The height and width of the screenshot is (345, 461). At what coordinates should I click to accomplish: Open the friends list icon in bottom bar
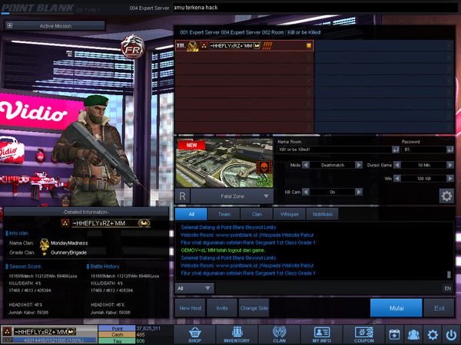tap(413, 334)
